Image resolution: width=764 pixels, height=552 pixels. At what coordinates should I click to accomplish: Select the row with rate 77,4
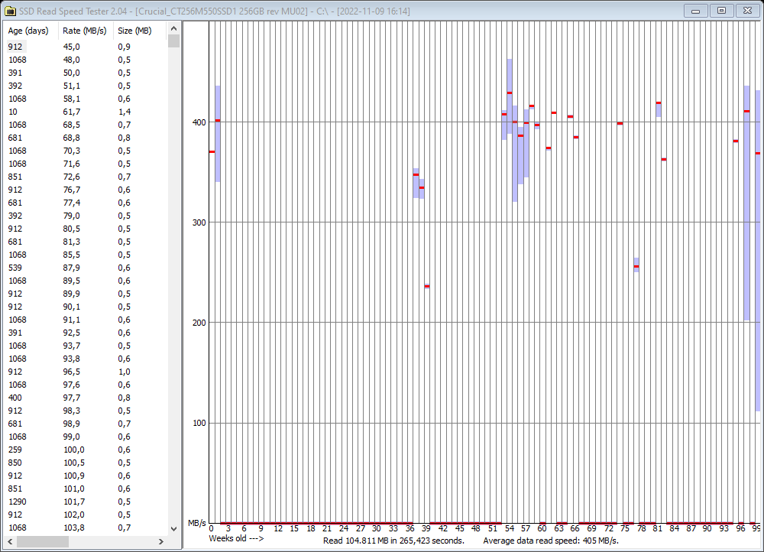click(x=86, y=203)
